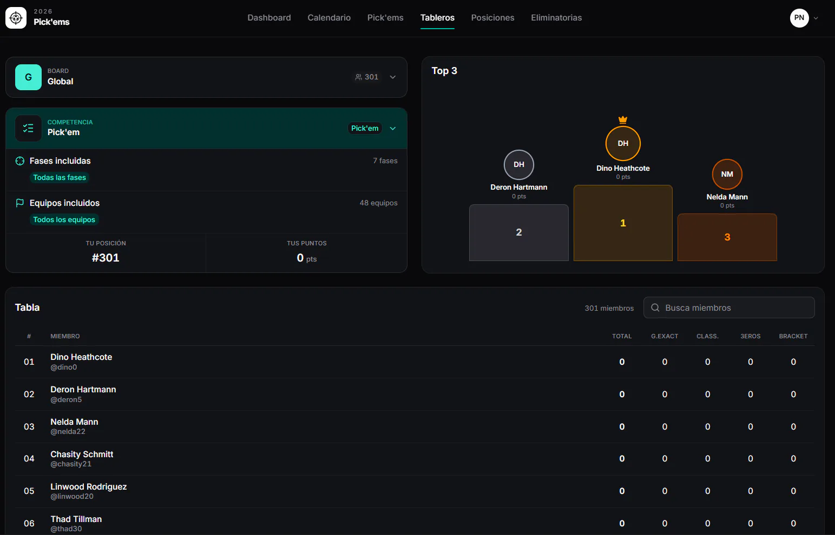Click the search magnifier icon
Screen dimensions: 835x535
pyautogui.click(x=655, y=307)
